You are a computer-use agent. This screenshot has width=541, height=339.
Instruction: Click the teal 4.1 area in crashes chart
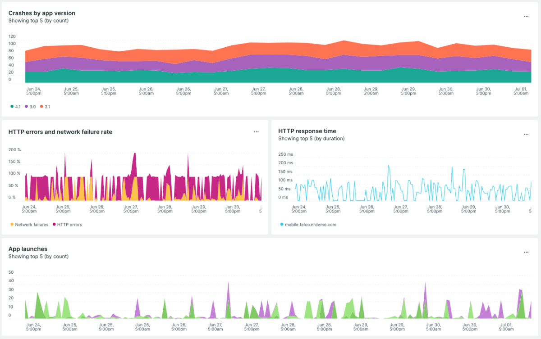270,77
